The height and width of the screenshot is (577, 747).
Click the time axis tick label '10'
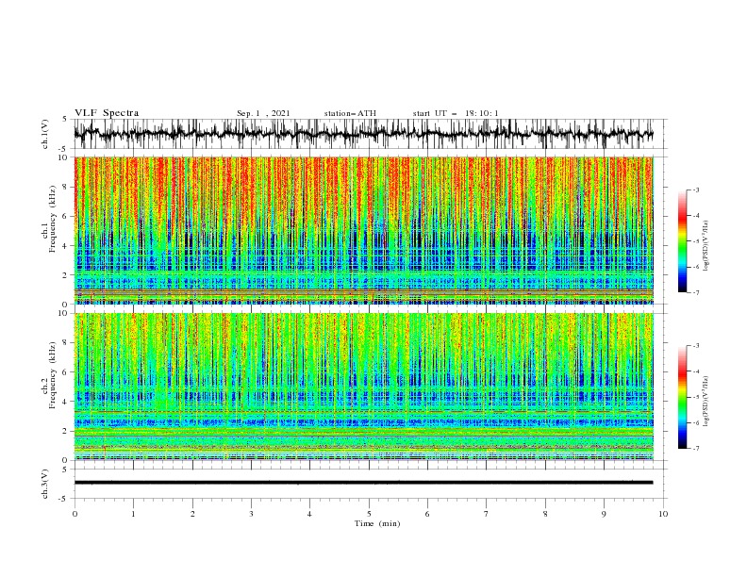663,514
